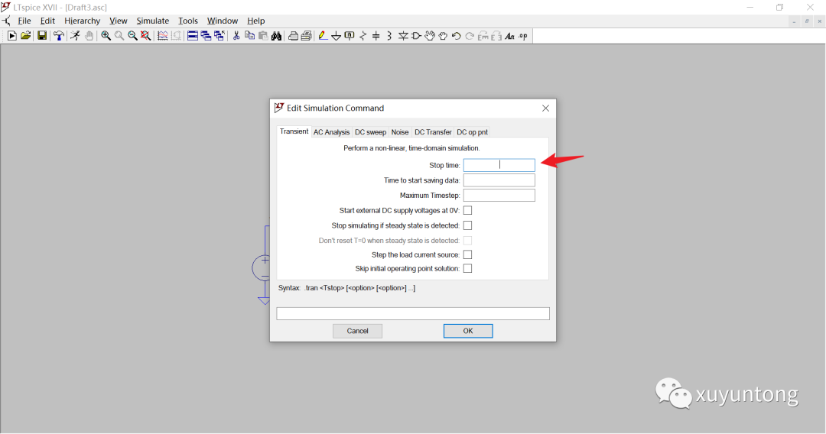Open the View menu
The height and width of the screenshot is (434, 826).
tap(118, 21)
